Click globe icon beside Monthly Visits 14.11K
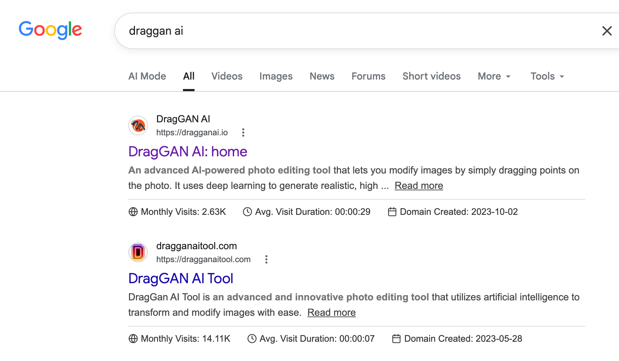619x361 pixels. [x=133, y=339]
